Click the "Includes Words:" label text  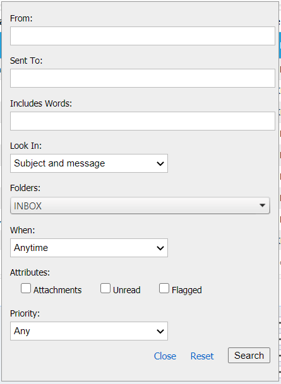pyautogui.click(x=41, y=103)
